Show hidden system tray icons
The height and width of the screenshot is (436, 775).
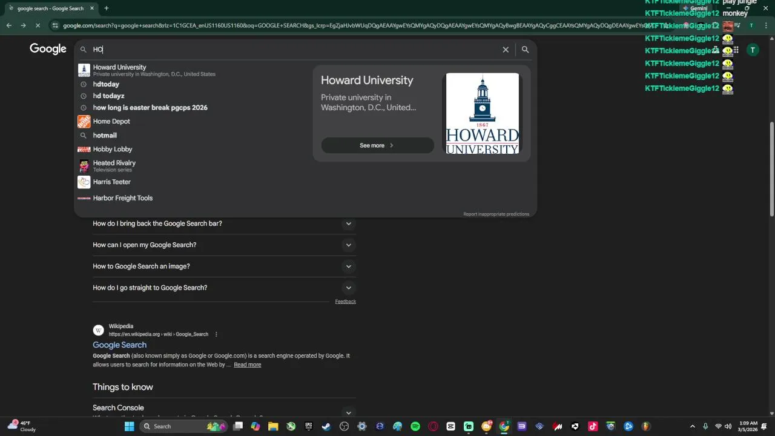694,426
